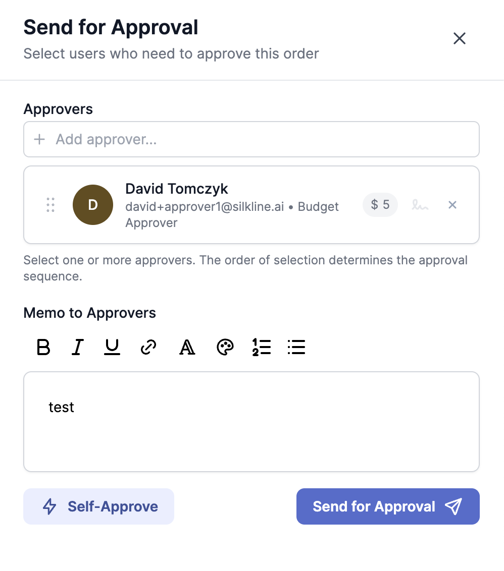504x571 pixels.
Task: Click the drag handle beside David Tomczyk
Action: (51, 205)
